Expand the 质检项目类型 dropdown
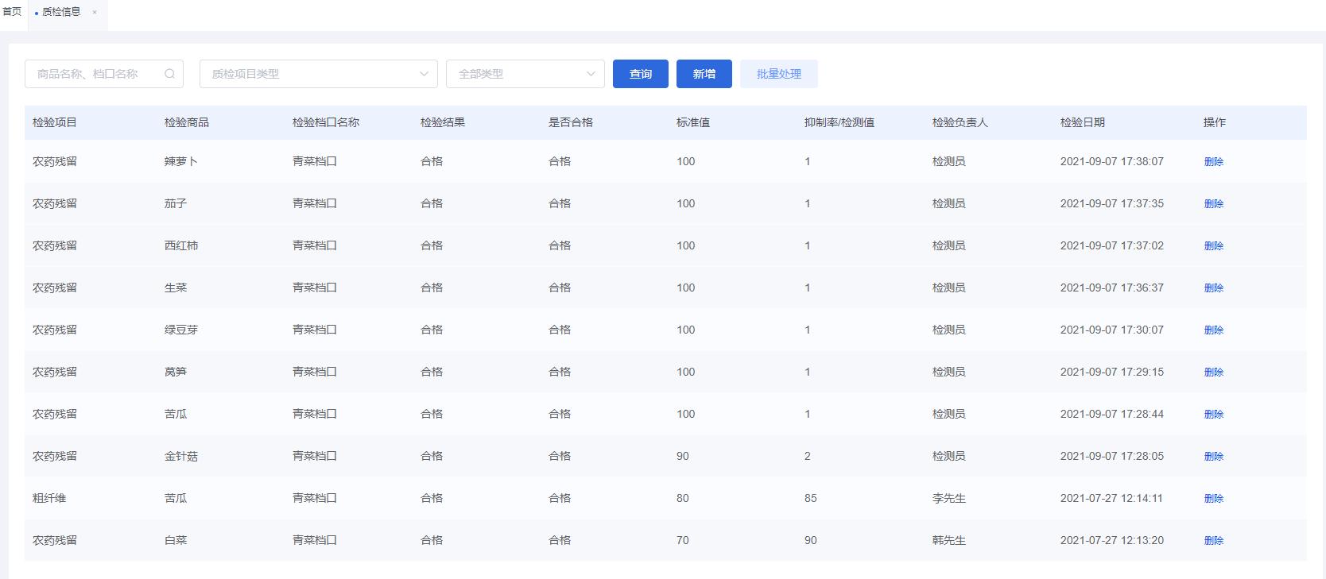The width and height of the screenshot is (1326, 579). (318, 74)
